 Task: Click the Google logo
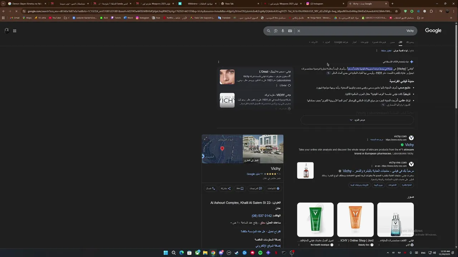(x=433, y=31)
